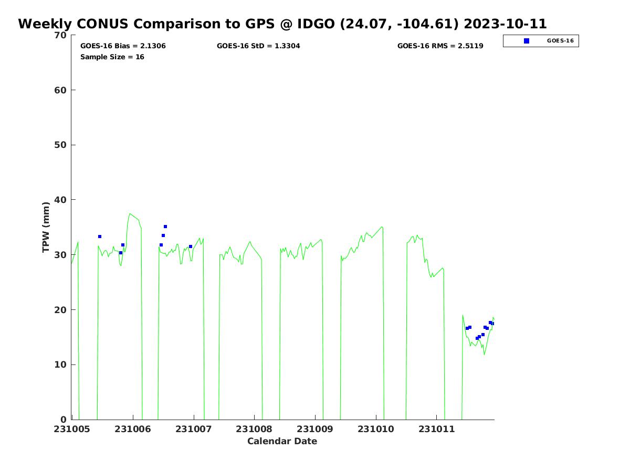Click x-axis tick label 231011
Viewport: 630px width, 472px height.
pyautogui.click(x=437, y=429)
